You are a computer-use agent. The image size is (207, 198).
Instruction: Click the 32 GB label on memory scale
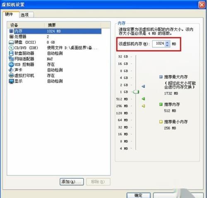tap(123, 56)
